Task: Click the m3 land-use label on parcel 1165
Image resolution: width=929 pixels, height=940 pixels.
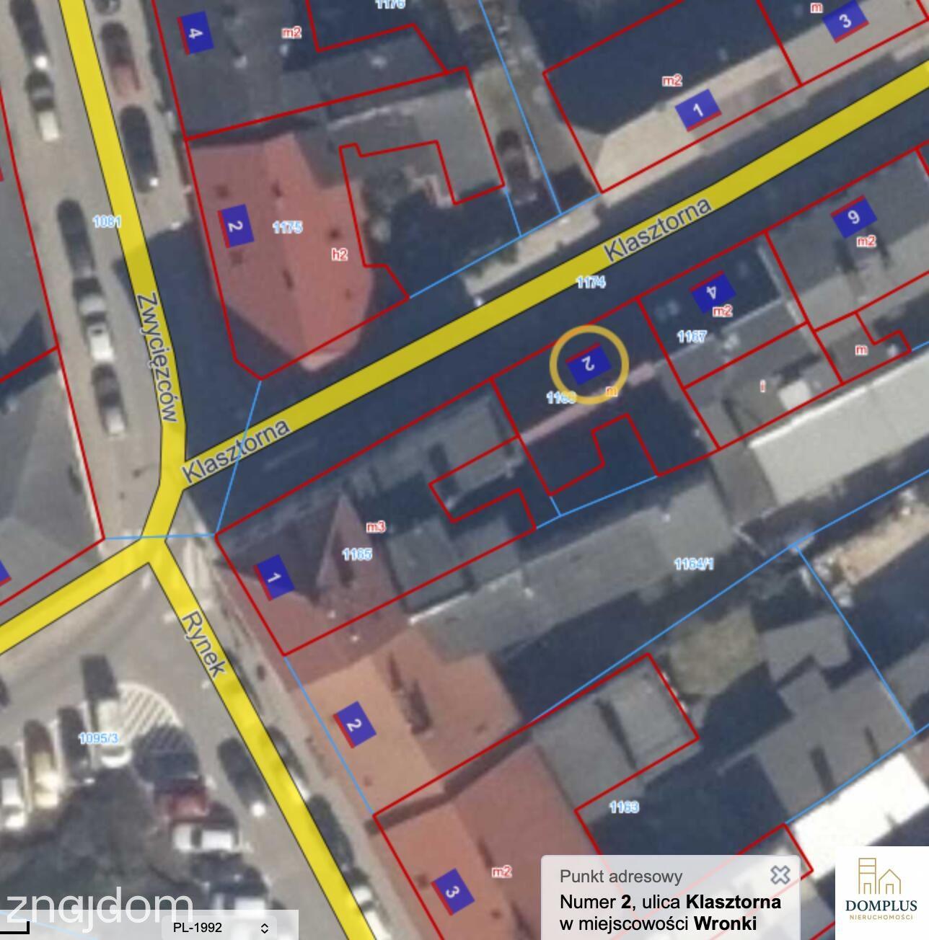Action: [x=376, y=527]
